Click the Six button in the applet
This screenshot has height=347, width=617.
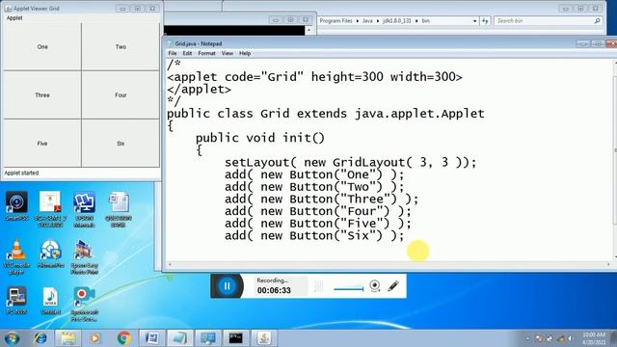point(121,144)
